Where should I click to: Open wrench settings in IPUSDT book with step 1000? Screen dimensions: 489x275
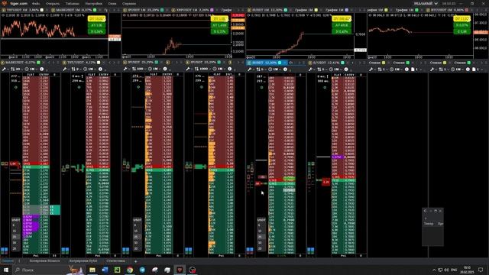(x=188, y=69)
